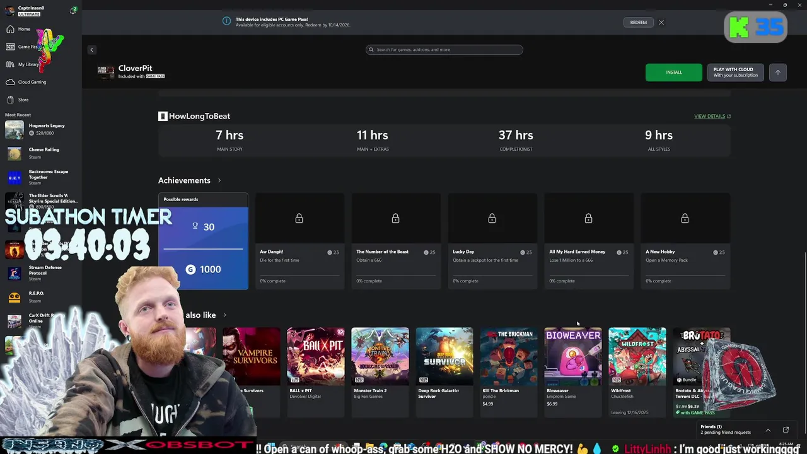Open Backrooms: Escape Together from recent list
The height and width of the screenshot is (454, 807).
point(41,177)
